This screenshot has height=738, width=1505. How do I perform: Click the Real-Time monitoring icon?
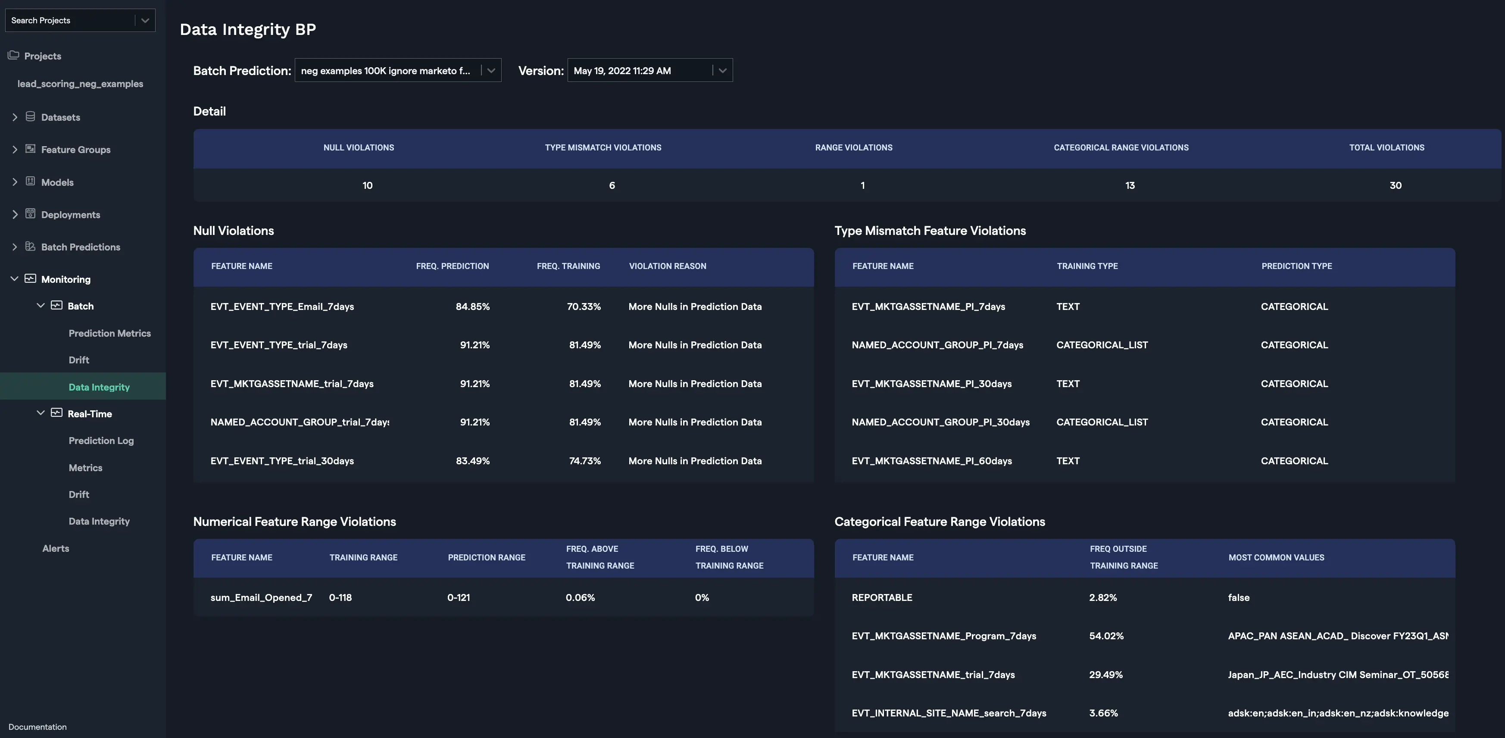point(56,413)
